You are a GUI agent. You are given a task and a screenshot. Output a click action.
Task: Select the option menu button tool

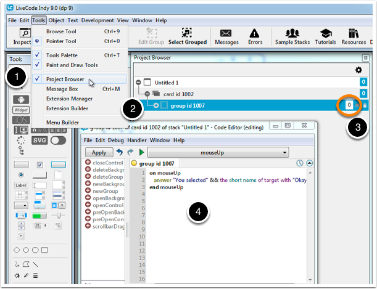(x=21, y=205)
